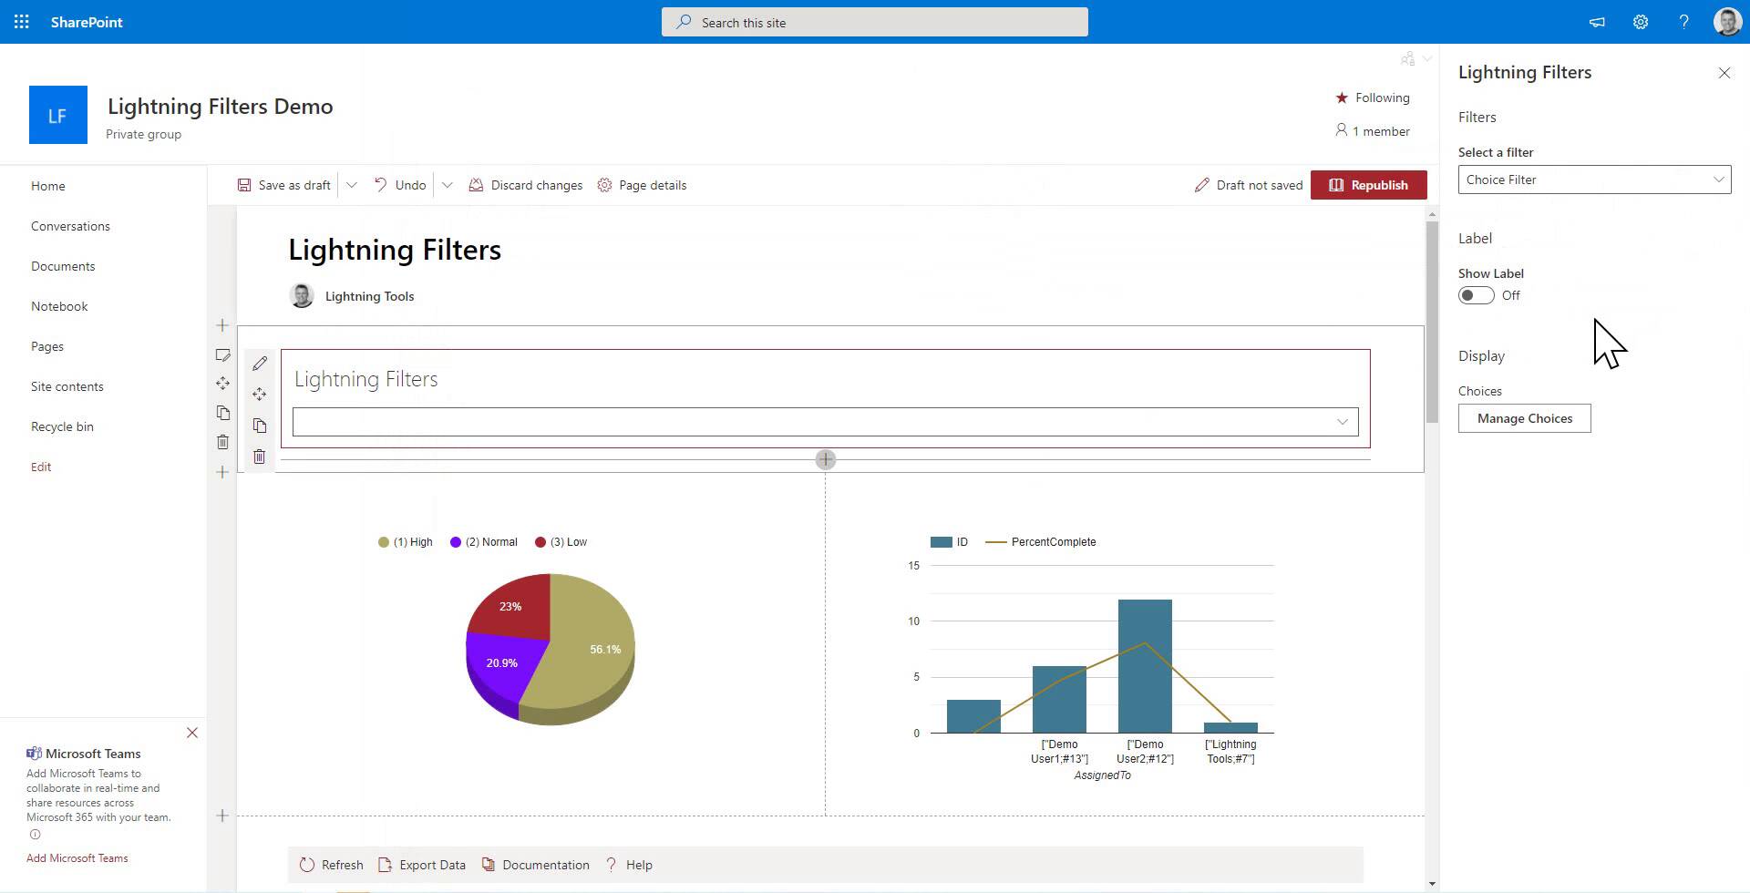The width and height of the screenshot is (1750, 893).
Task: Click the pencil edit web part icon
Action: click(x=260, y=364)
